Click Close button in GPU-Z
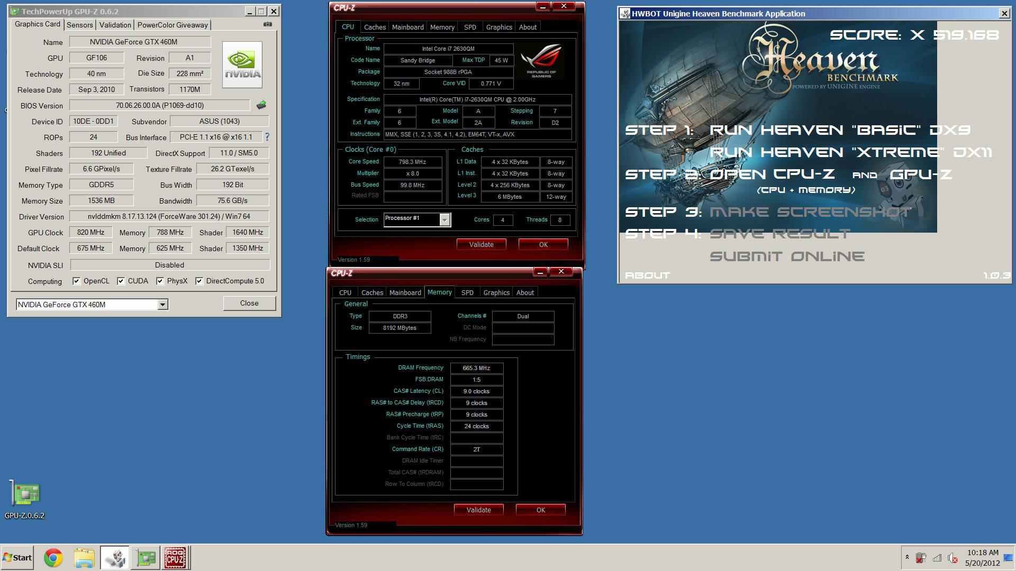 click(x=249, y=303)
